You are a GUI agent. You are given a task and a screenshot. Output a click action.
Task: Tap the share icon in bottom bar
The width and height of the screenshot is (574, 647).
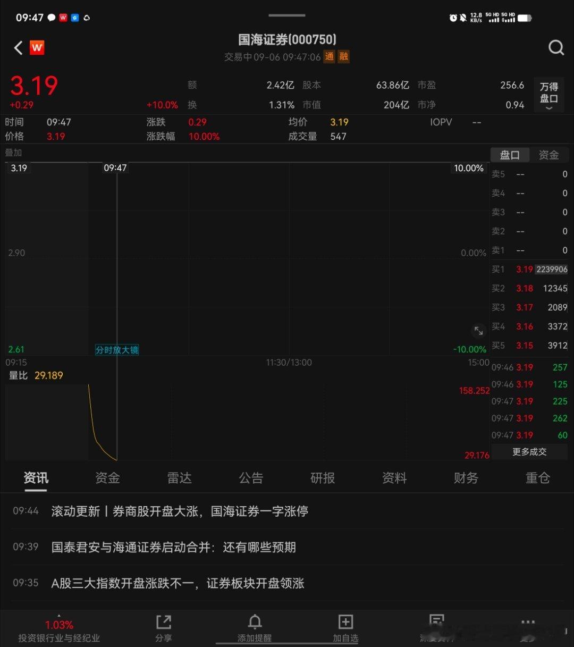(164, 621)
